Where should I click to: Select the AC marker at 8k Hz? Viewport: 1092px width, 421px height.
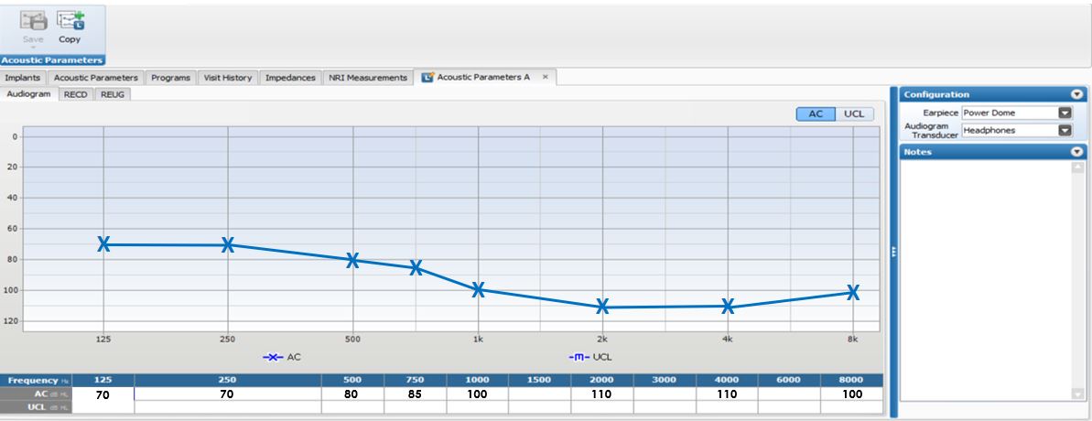pyautogui.click(x=852, y=292)
